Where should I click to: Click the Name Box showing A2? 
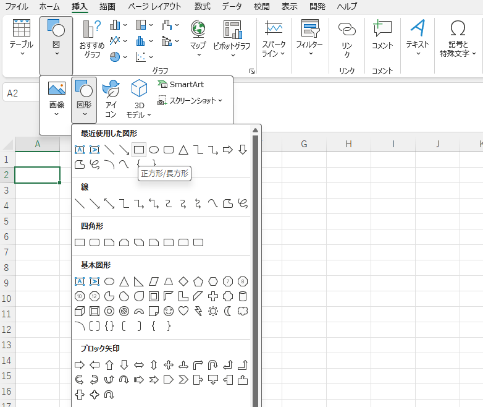[x=21, y=93]
